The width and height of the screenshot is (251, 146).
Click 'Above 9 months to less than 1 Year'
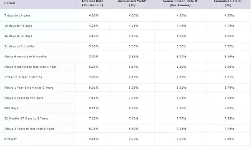30,67
